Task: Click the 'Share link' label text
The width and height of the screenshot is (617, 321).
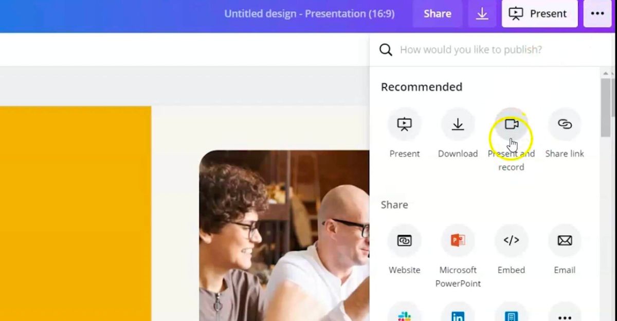Action: tap(565, 154)
